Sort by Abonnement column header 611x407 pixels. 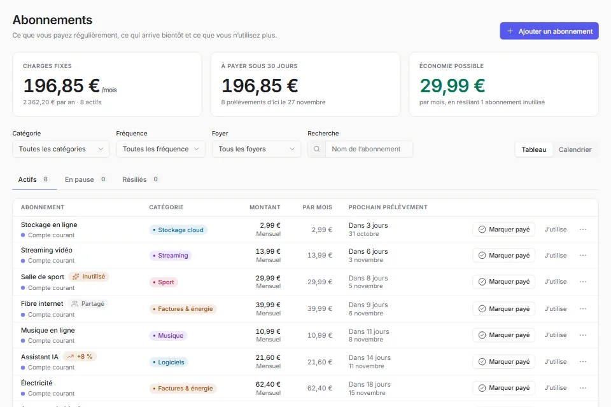(43, 207)
